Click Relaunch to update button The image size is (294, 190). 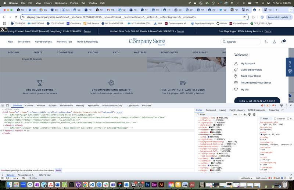(x=279, y=17)
